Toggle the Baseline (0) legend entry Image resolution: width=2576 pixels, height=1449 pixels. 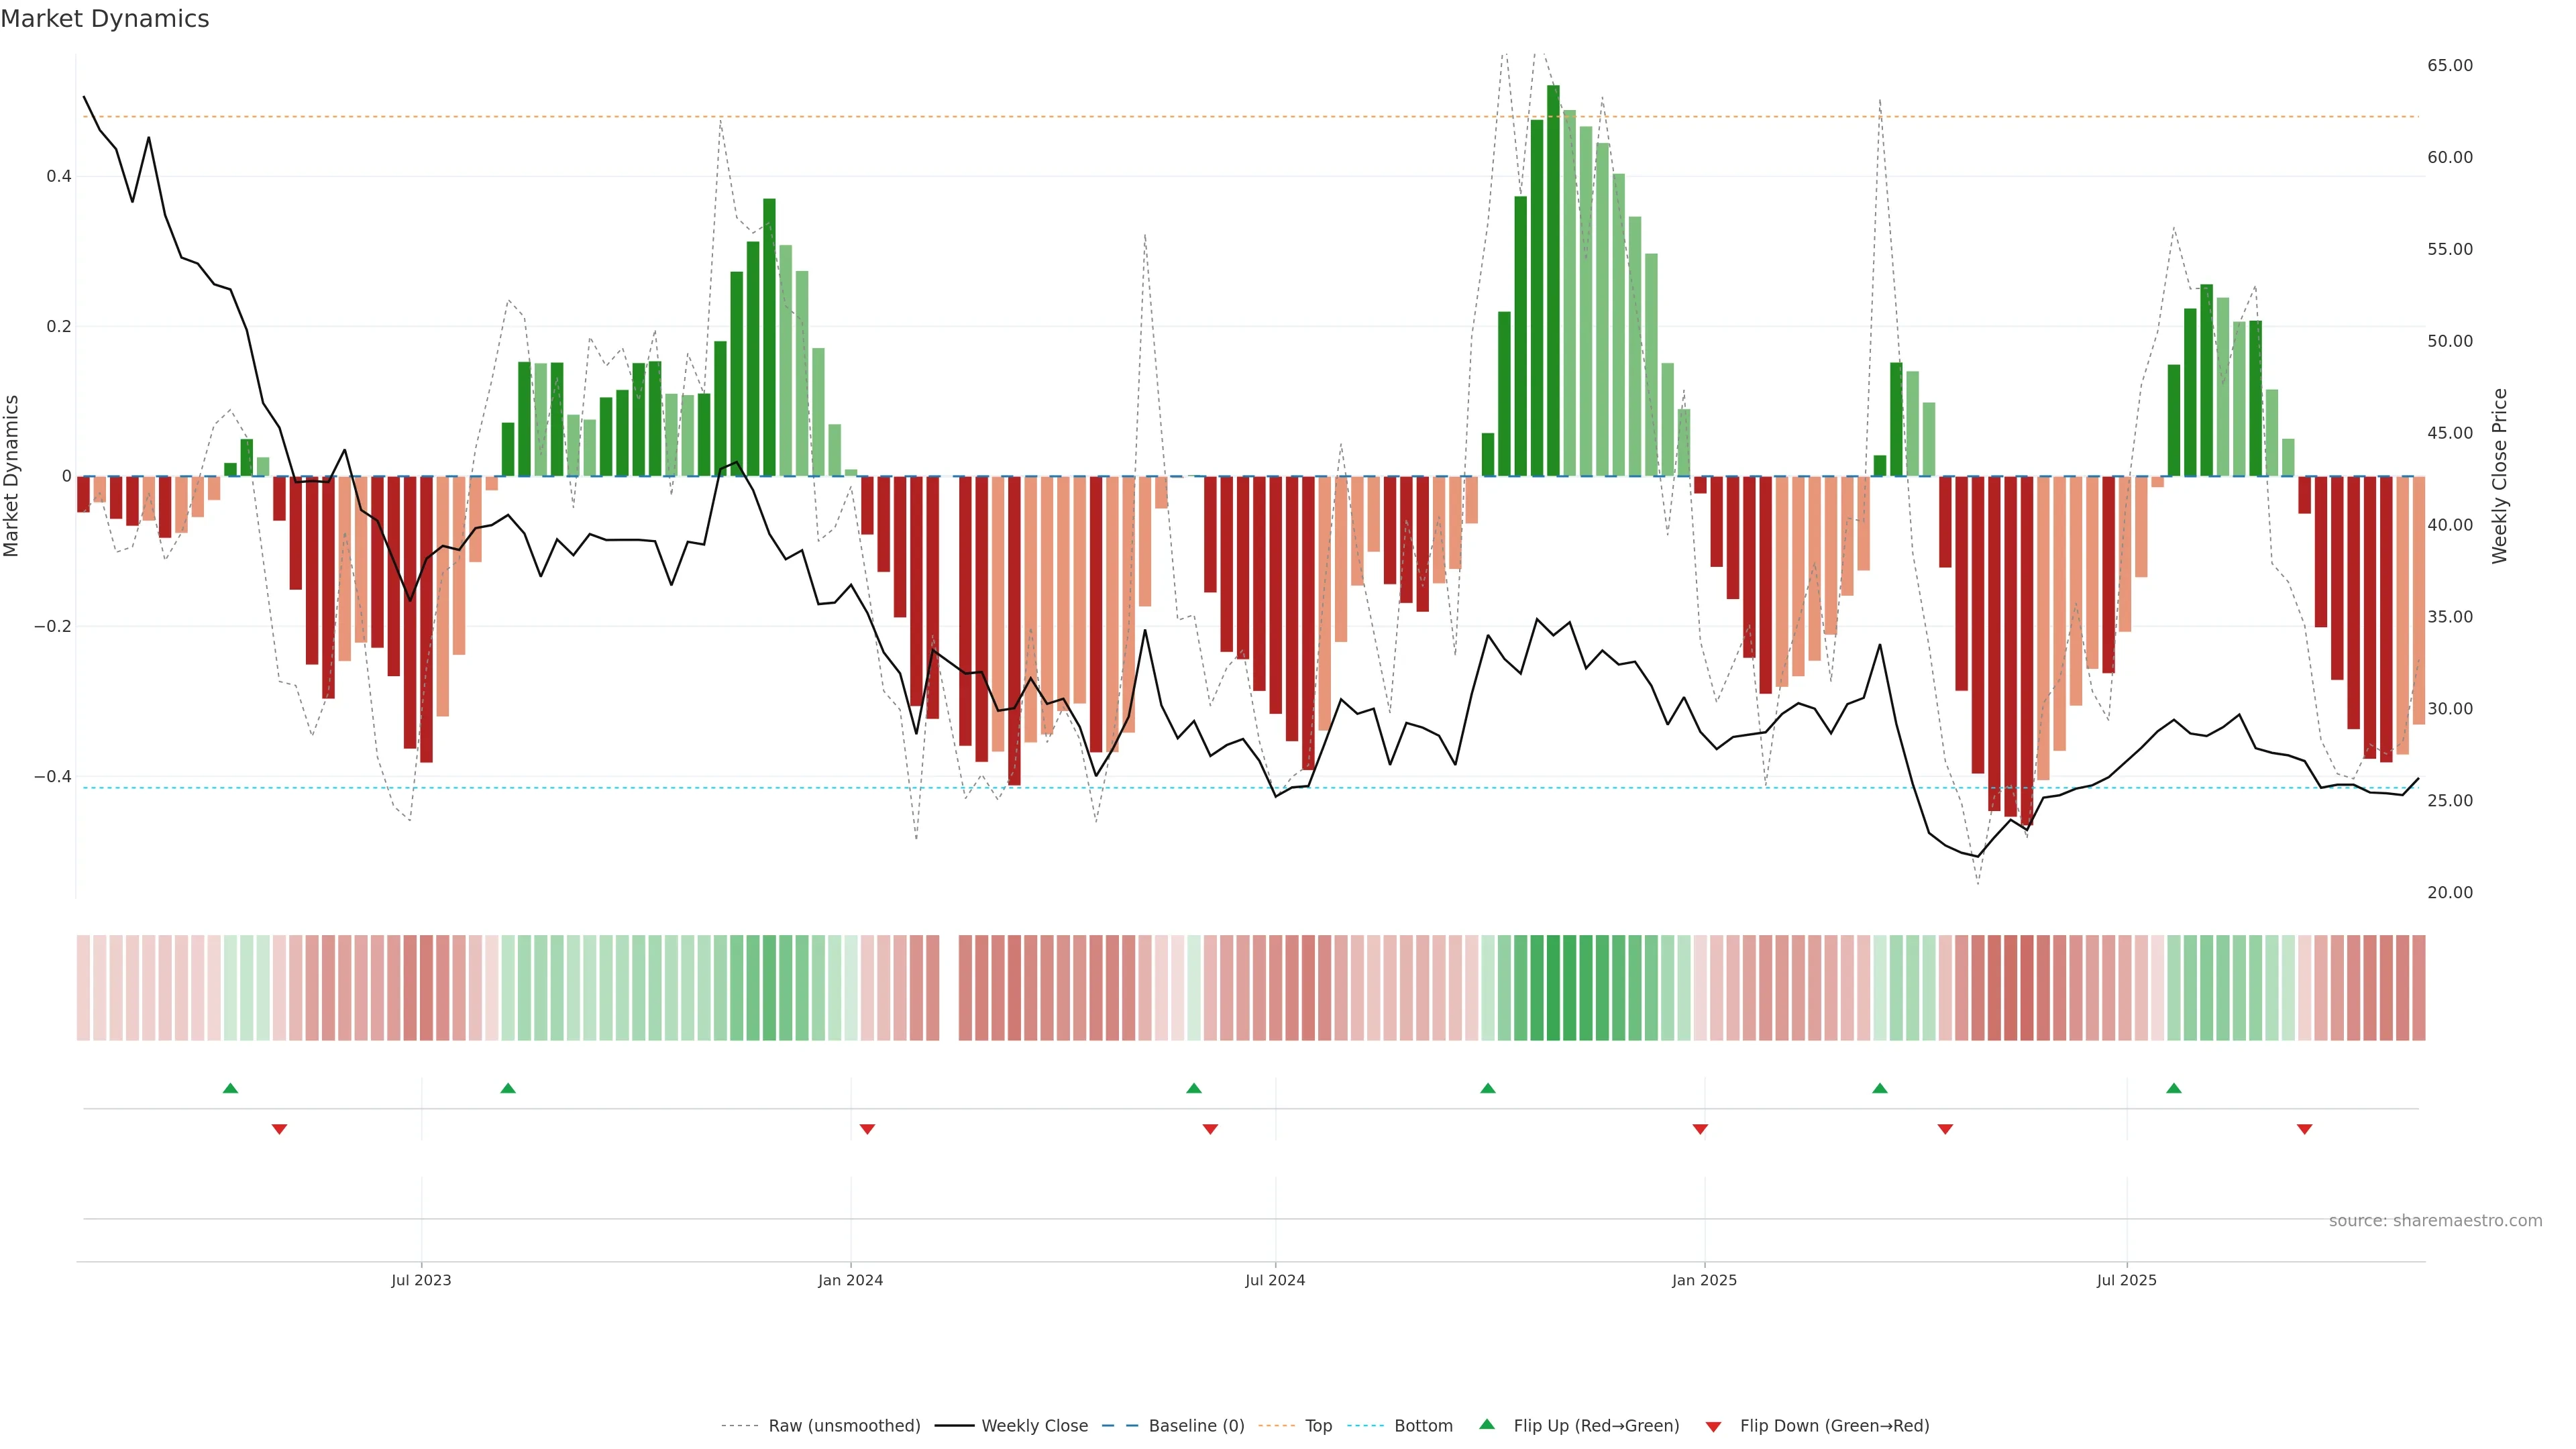coord(1196,1425)
